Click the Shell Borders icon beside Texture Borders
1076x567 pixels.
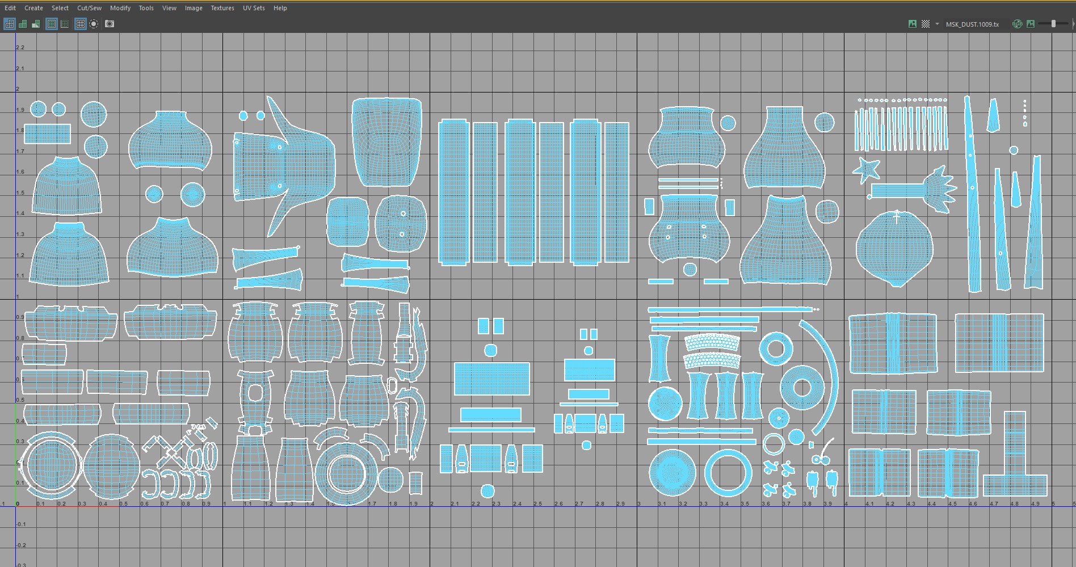(65, 24)
